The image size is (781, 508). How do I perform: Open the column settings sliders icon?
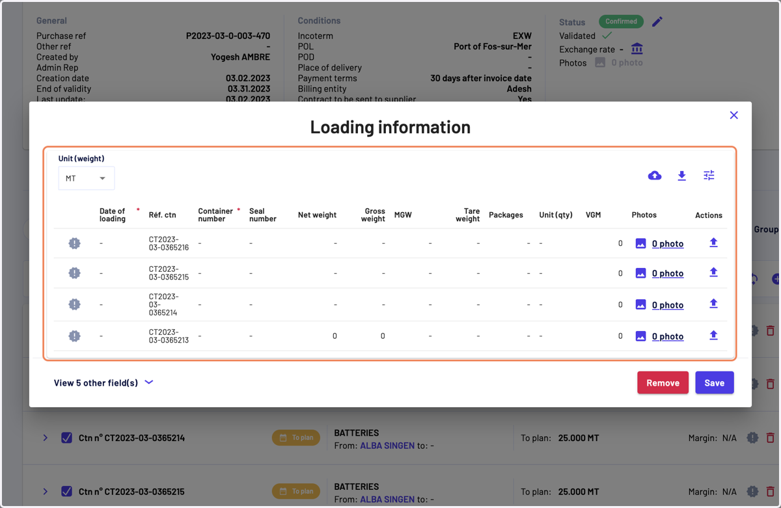tap(709, 176)
